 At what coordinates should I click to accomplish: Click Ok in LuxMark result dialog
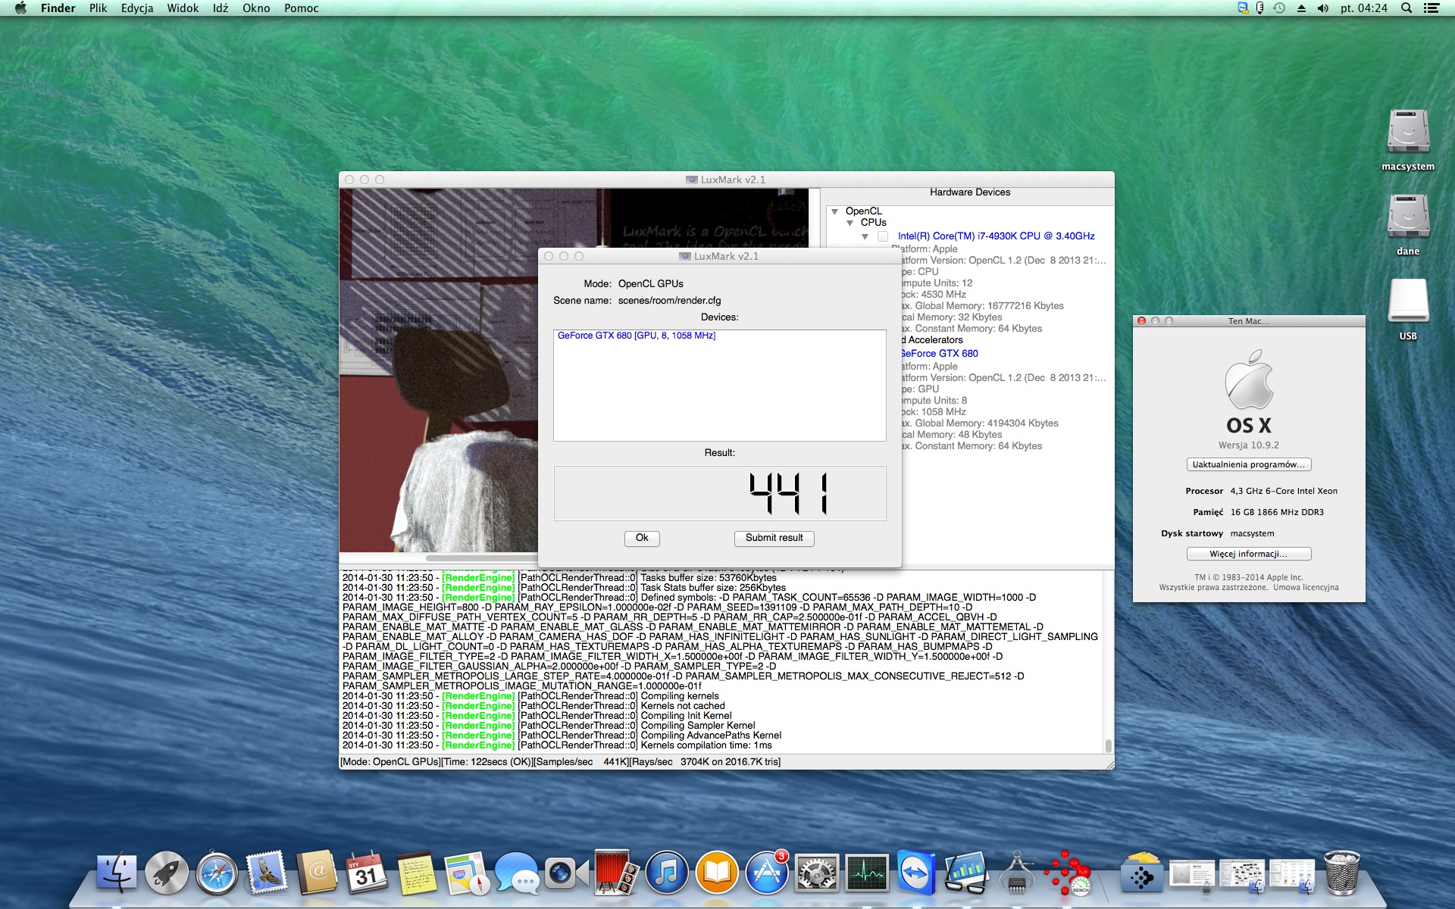tap(642, 538)
